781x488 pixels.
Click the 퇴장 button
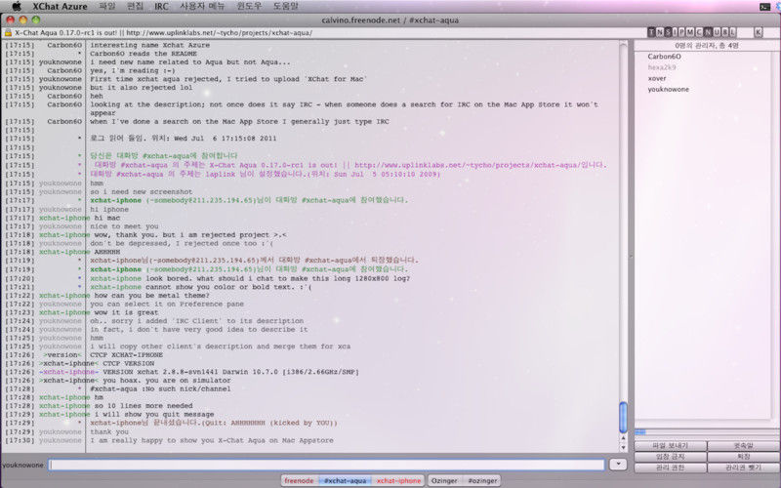click(x=744, y=457)
